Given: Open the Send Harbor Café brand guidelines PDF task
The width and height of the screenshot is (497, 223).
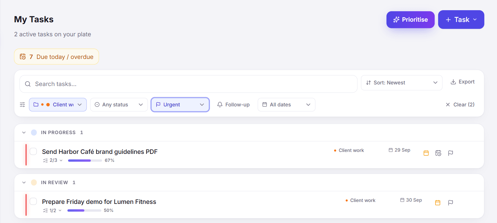Looking at the screenshot, I should (x=100, y=152).
